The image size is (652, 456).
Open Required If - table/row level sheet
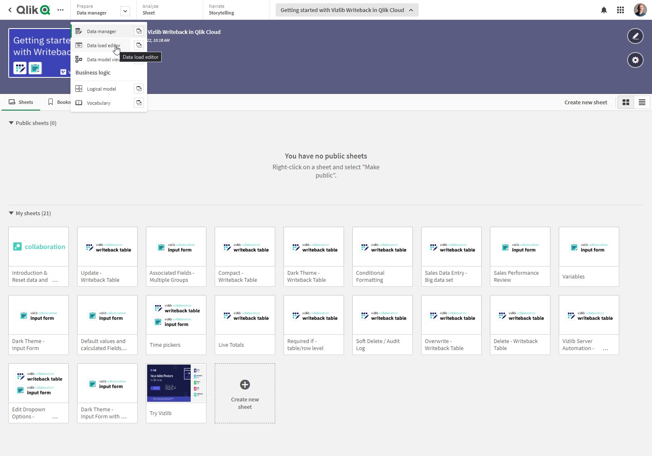point(314,325)
